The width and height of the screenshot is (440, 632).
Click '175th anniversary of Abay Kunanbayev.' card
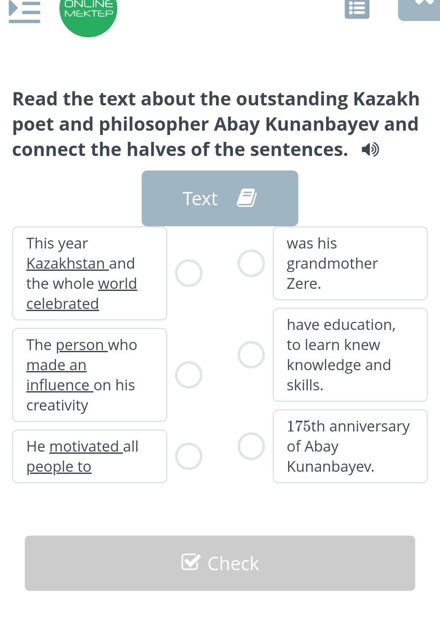point(350,446)
